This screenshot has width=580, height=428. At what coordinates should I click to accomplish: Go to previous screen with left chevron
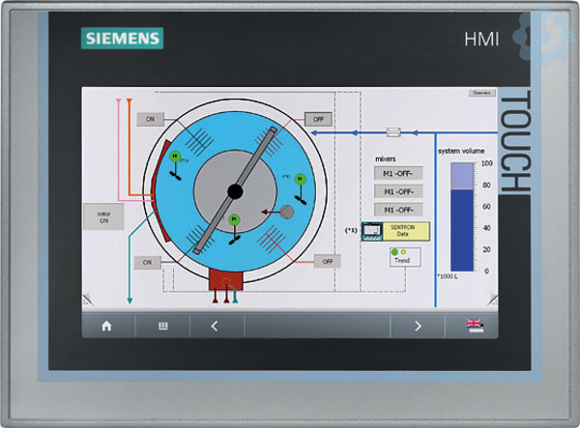(215, 326)
